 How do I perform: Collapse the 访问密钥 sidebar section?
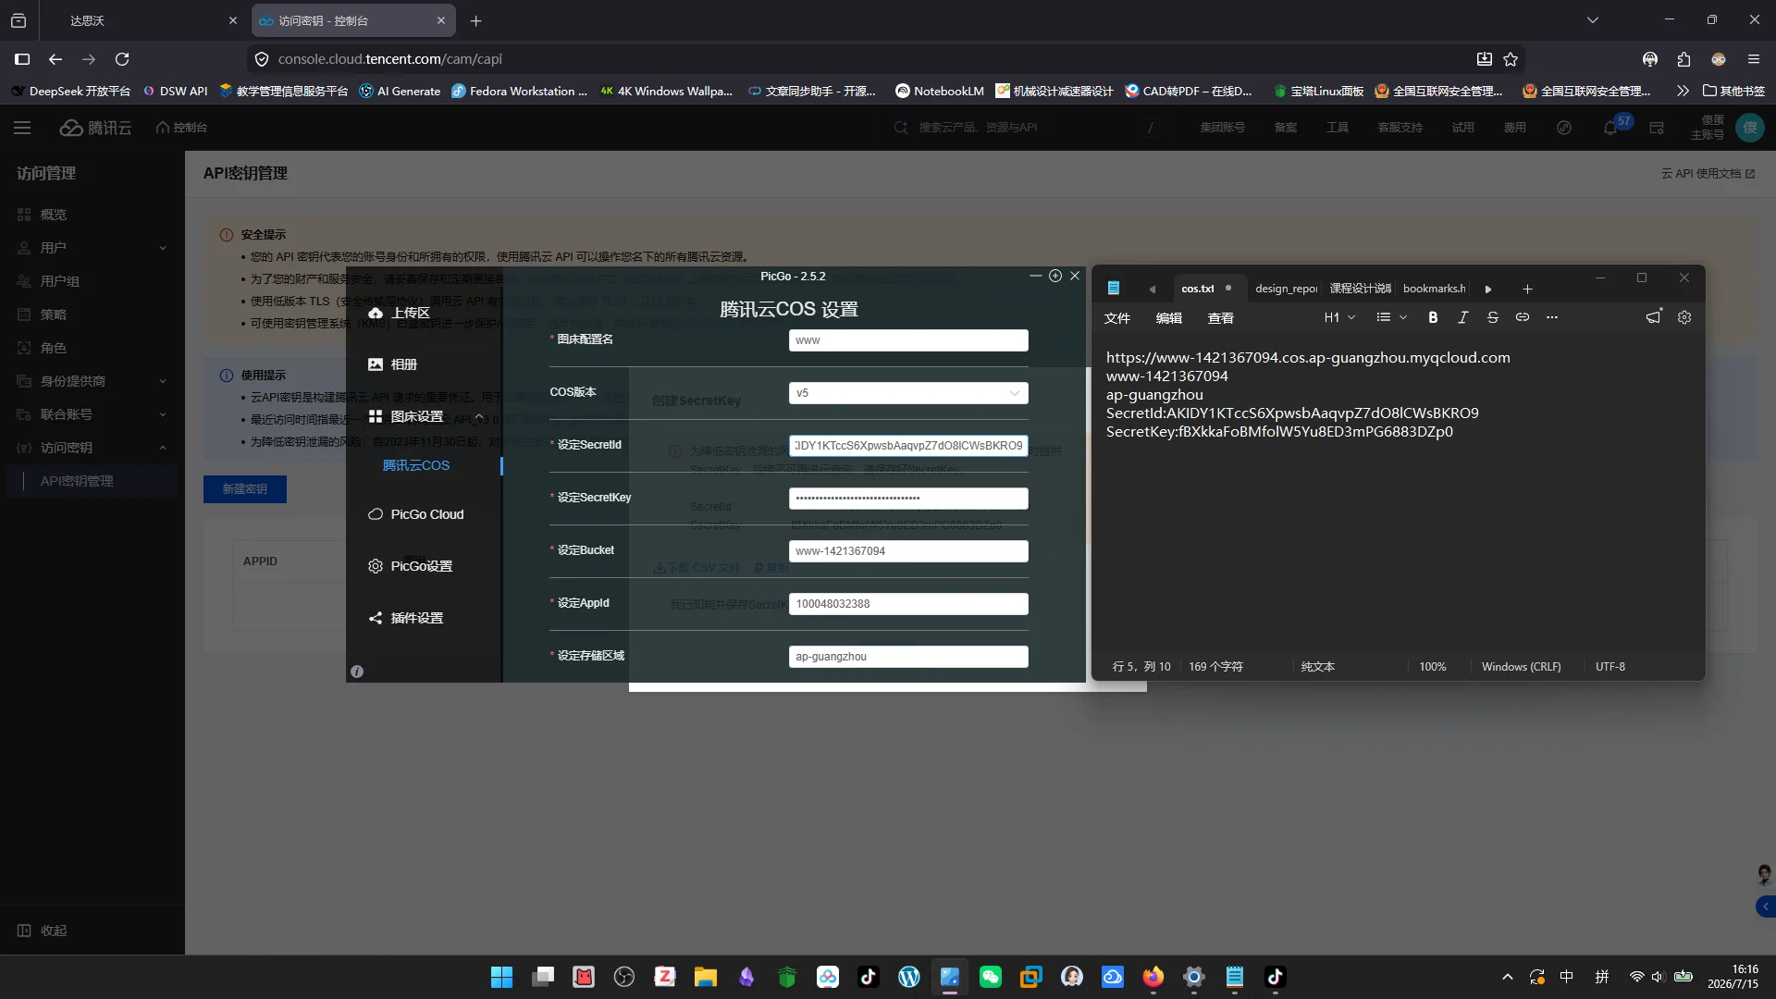pyautogui.click(x=92, y=448)
